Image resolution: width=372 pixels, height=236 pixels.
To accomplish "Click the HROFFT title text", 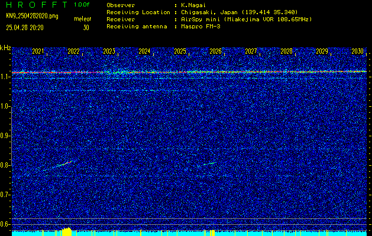I will 37,5.
